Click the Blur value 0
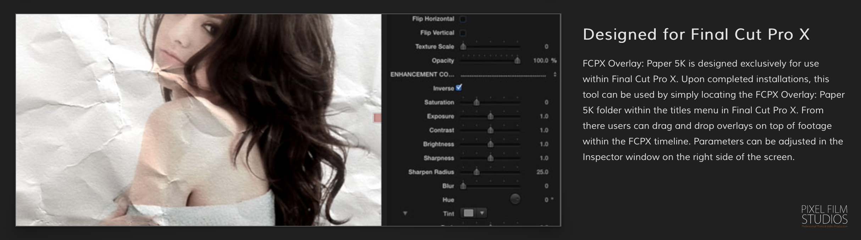 546,186
